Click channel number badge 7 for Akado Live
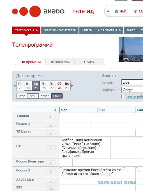 pyautogui.click(x=51, y=181)
